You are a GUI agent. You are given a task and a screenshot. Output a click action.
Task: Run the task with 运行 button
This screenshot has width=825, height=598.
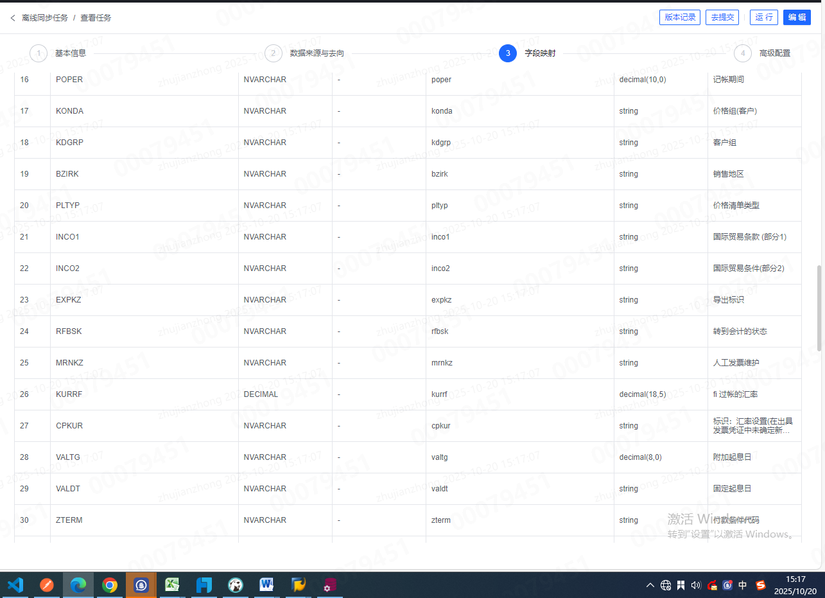coord(764,17)
